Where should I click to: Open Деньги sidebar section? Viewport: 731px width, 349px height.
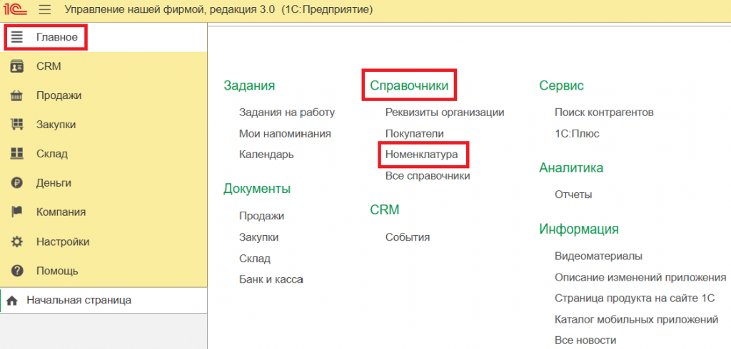click(104, 183)
